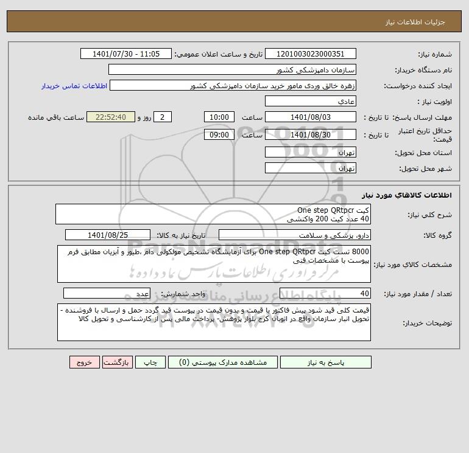
Task: Click quantity field showing 40
Action: pyautogui.click(x=325, y=293)
